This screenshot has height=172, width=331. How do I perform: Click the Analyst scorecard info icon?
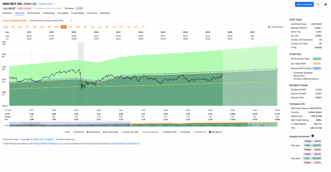(x=313, y=136)
